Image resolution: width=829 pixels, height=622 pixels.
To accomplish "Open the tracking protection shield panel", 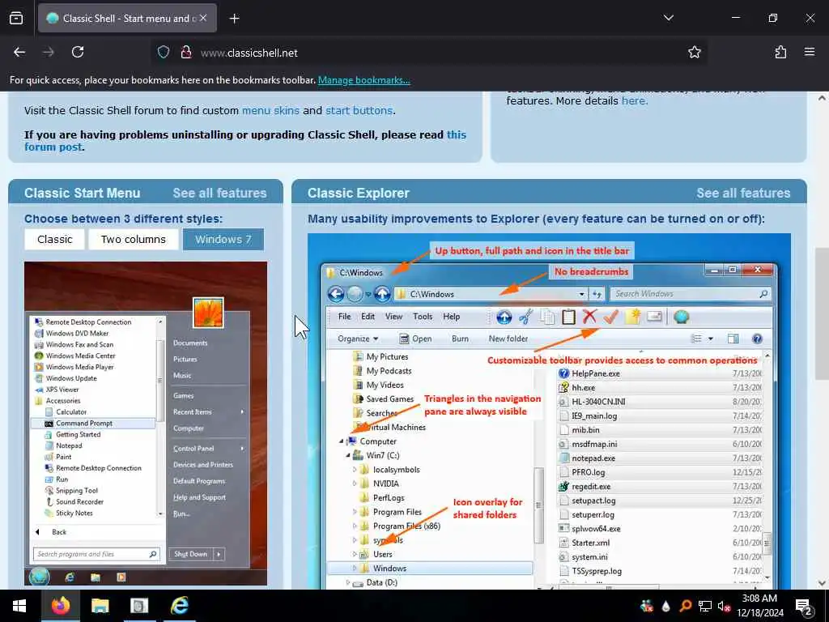I will (164, 53).
